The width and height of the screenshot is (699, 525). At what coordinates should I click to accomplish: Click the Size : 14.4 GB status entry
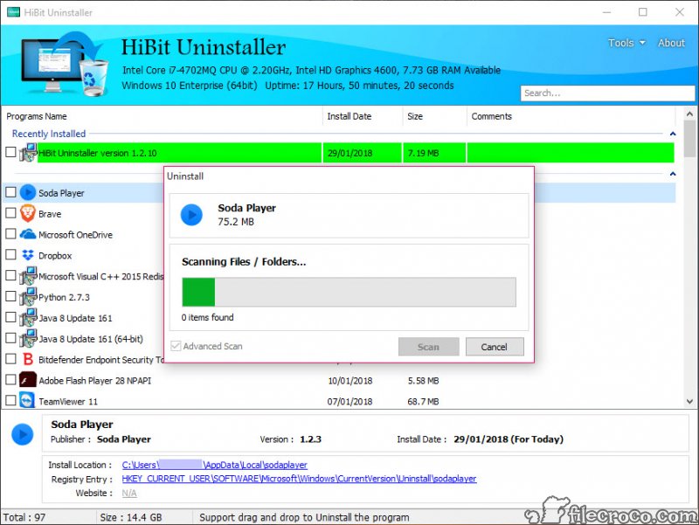(x=131, y=517)
